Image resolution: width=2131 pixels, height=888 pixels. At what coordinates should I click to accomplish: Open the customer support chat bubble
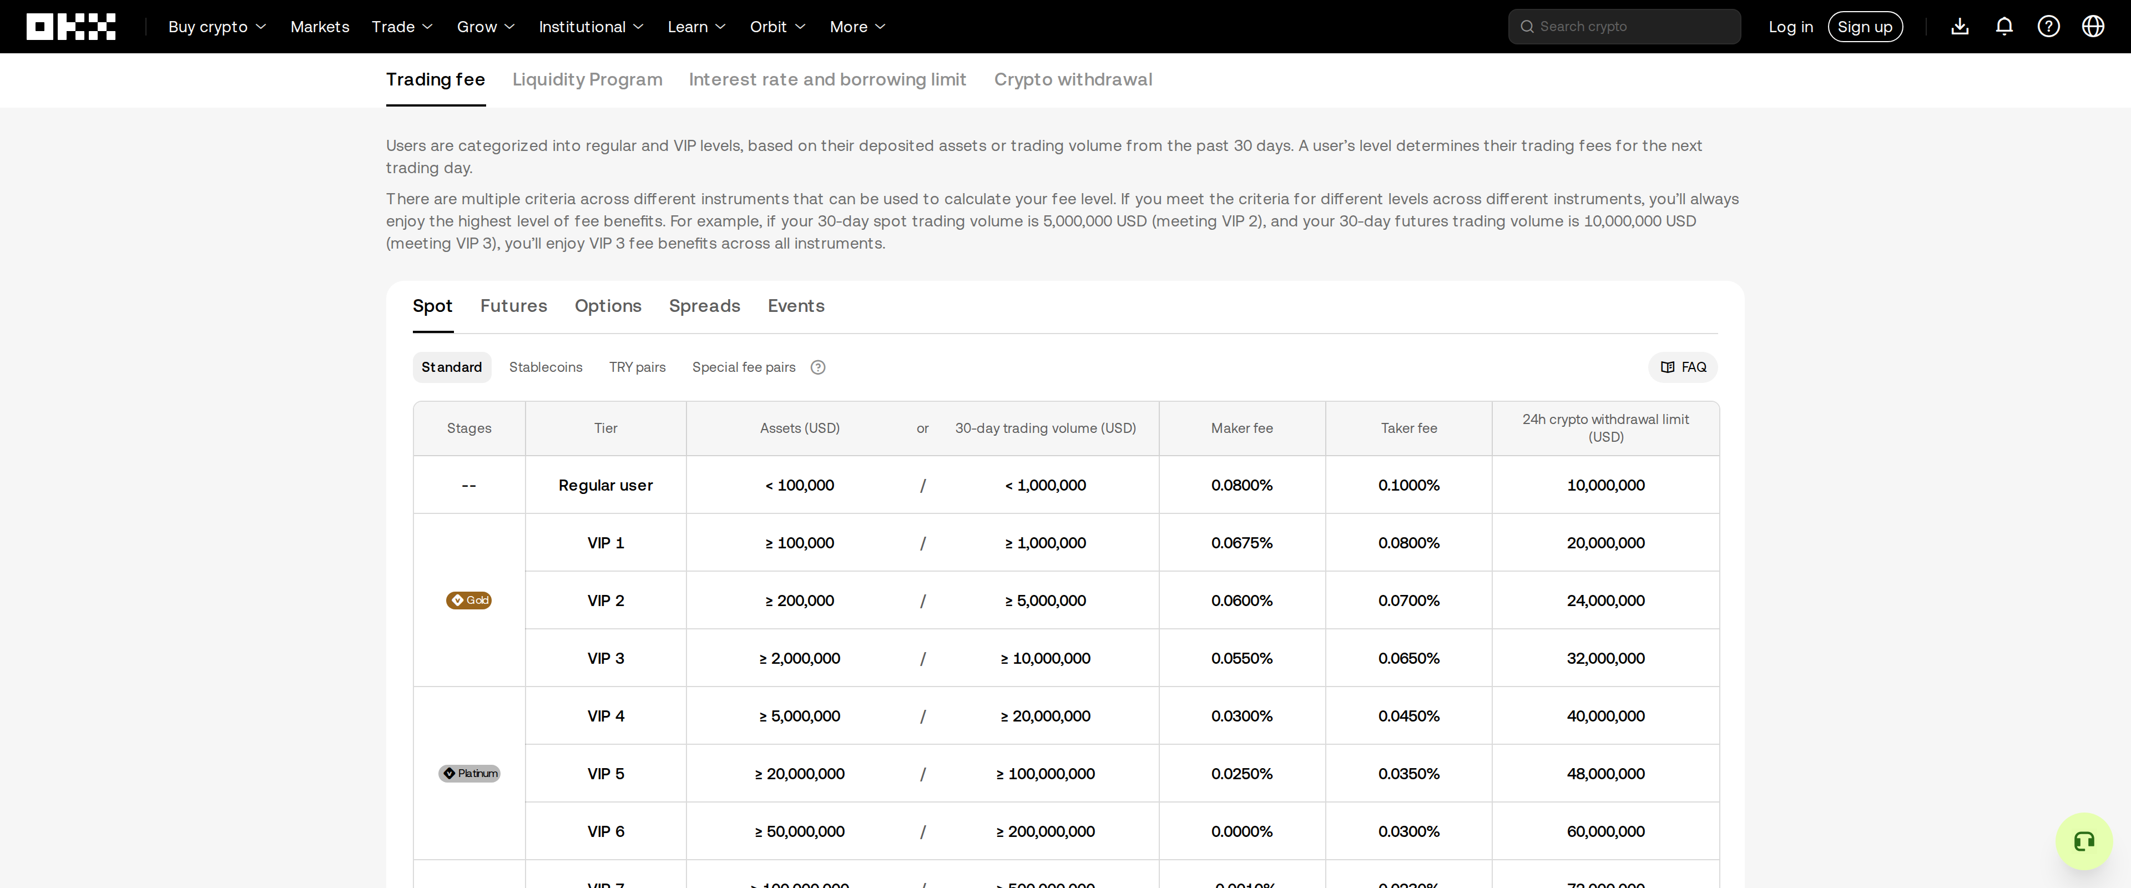pyautogui.click(x=2084, y=841)
